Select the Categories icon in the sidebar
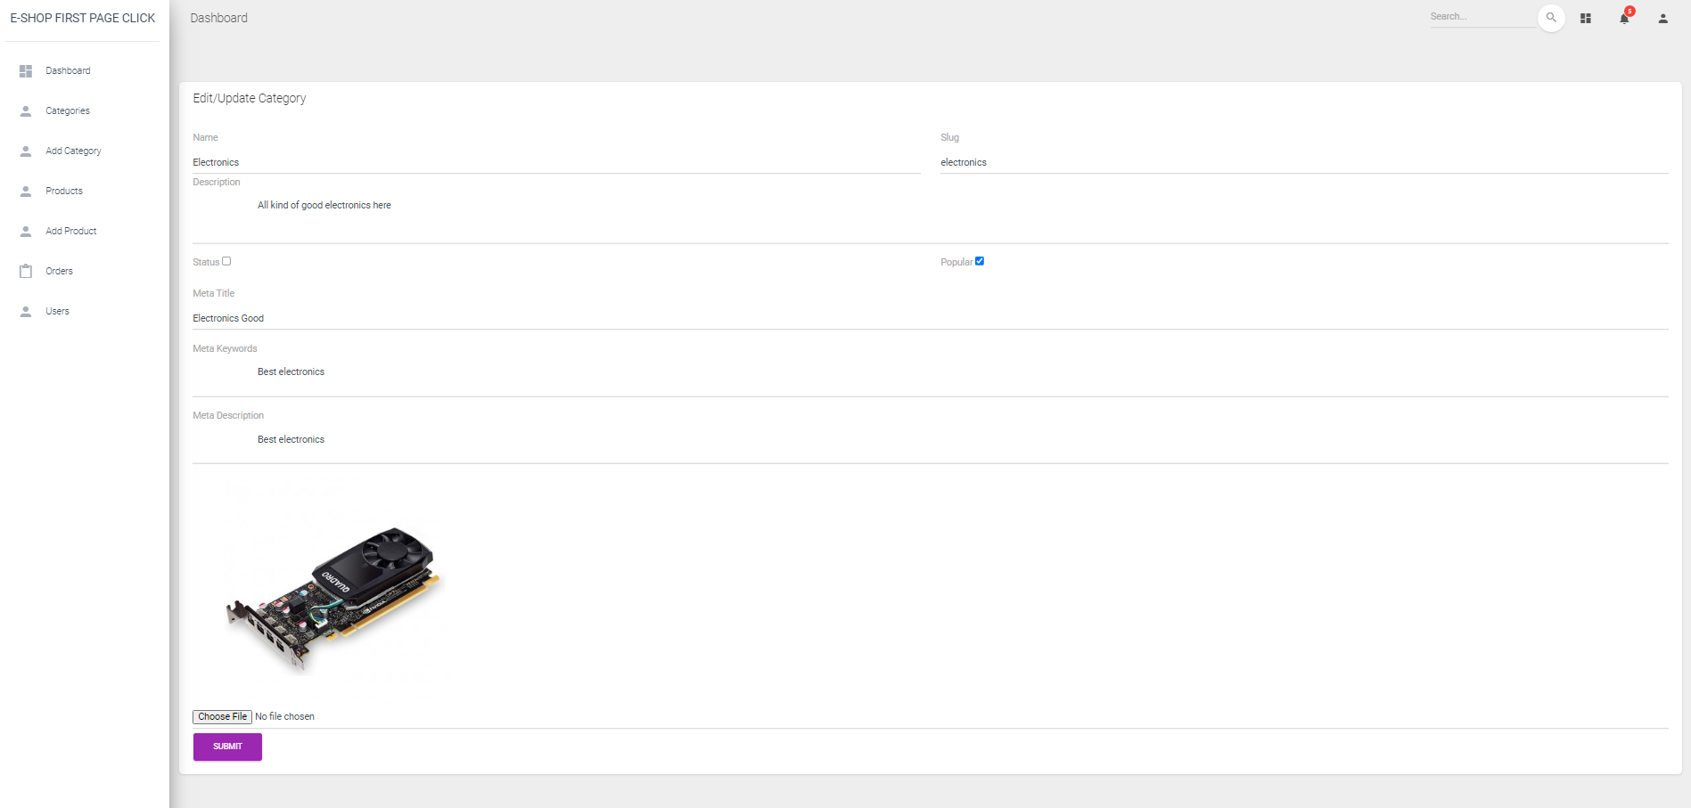This screenshot has width=1691, height=808. pyautogui.click(x=26, y=110)
